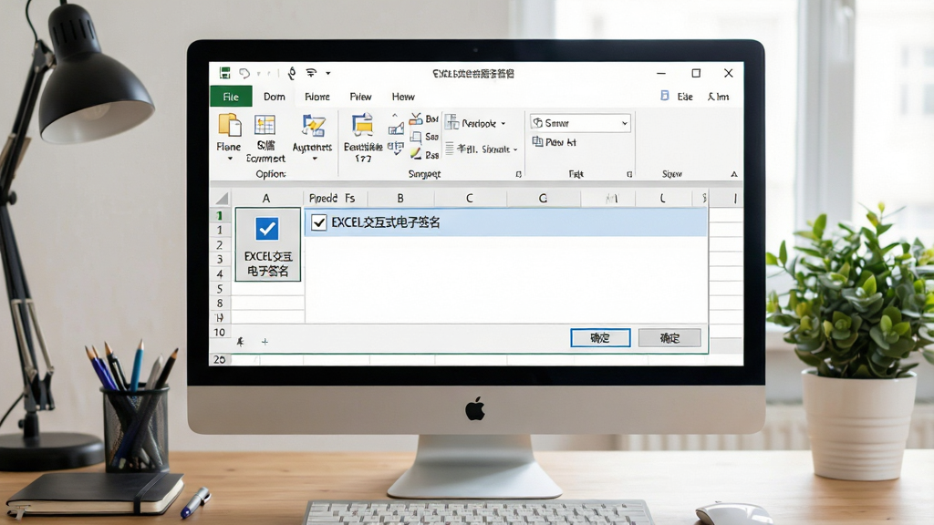Switch to the Priew ribbon tab
Screen dimensions: 934x525
360,97
